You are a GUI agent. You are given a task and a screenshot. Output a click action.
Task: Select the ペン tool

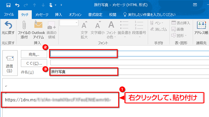click(x=155, y=23)
